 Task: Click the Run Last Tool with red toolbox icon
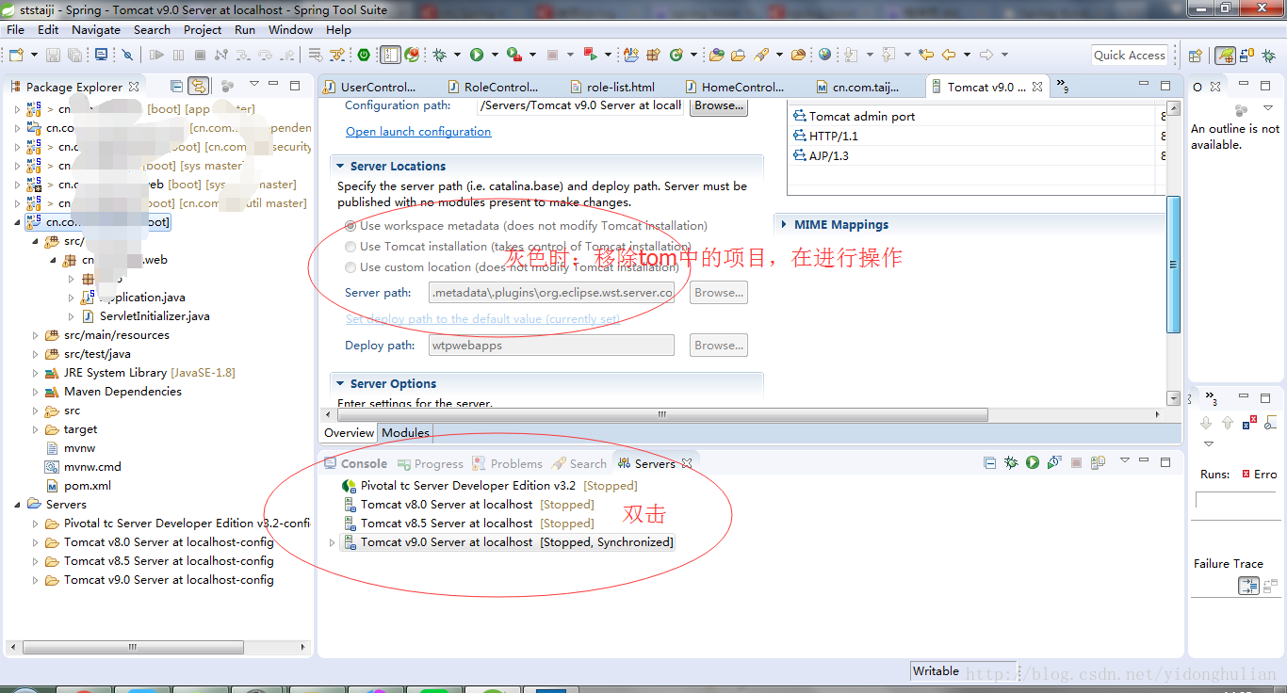pos(513,55)
